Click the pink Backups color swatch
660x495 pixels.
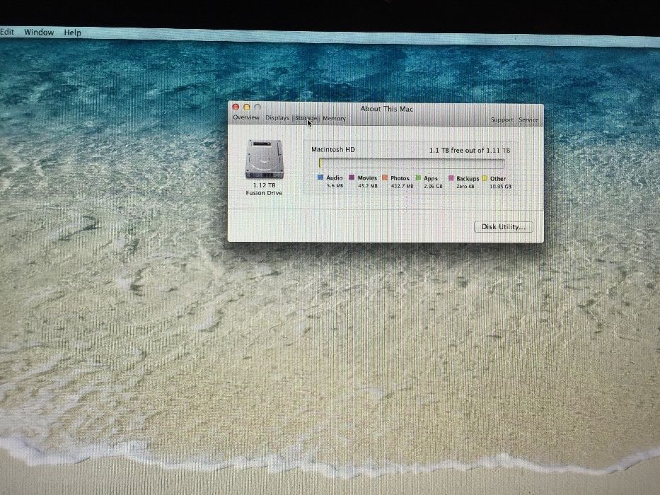[x=451, y=178]
